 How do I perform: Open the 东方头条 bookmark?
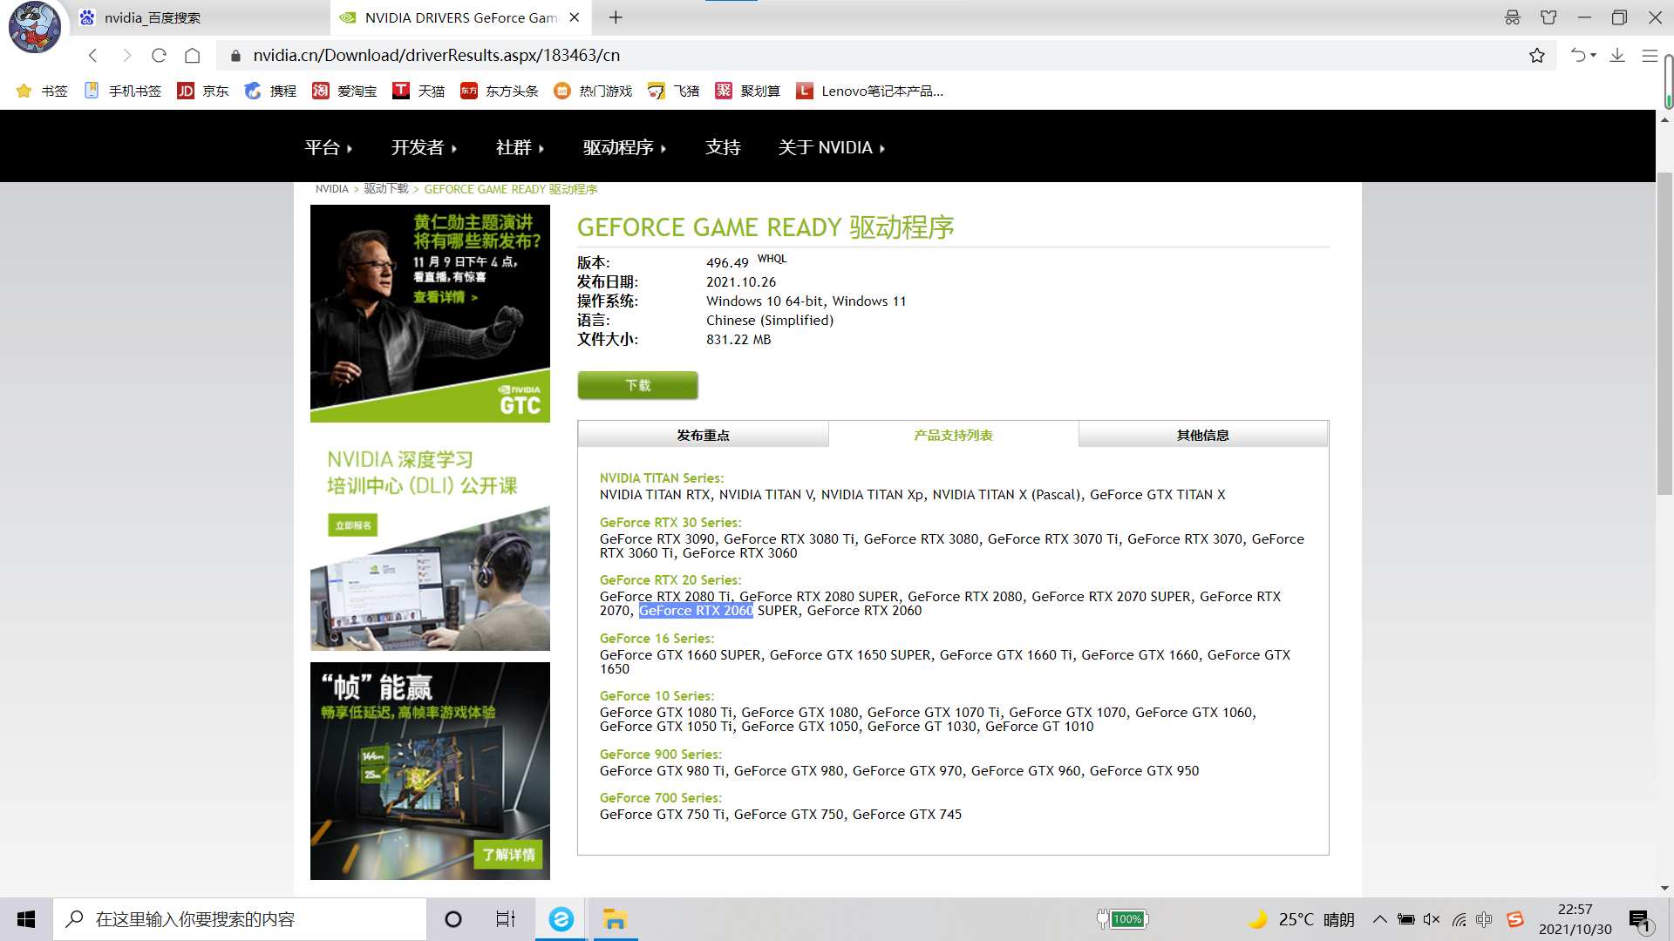tap(500, 91)
